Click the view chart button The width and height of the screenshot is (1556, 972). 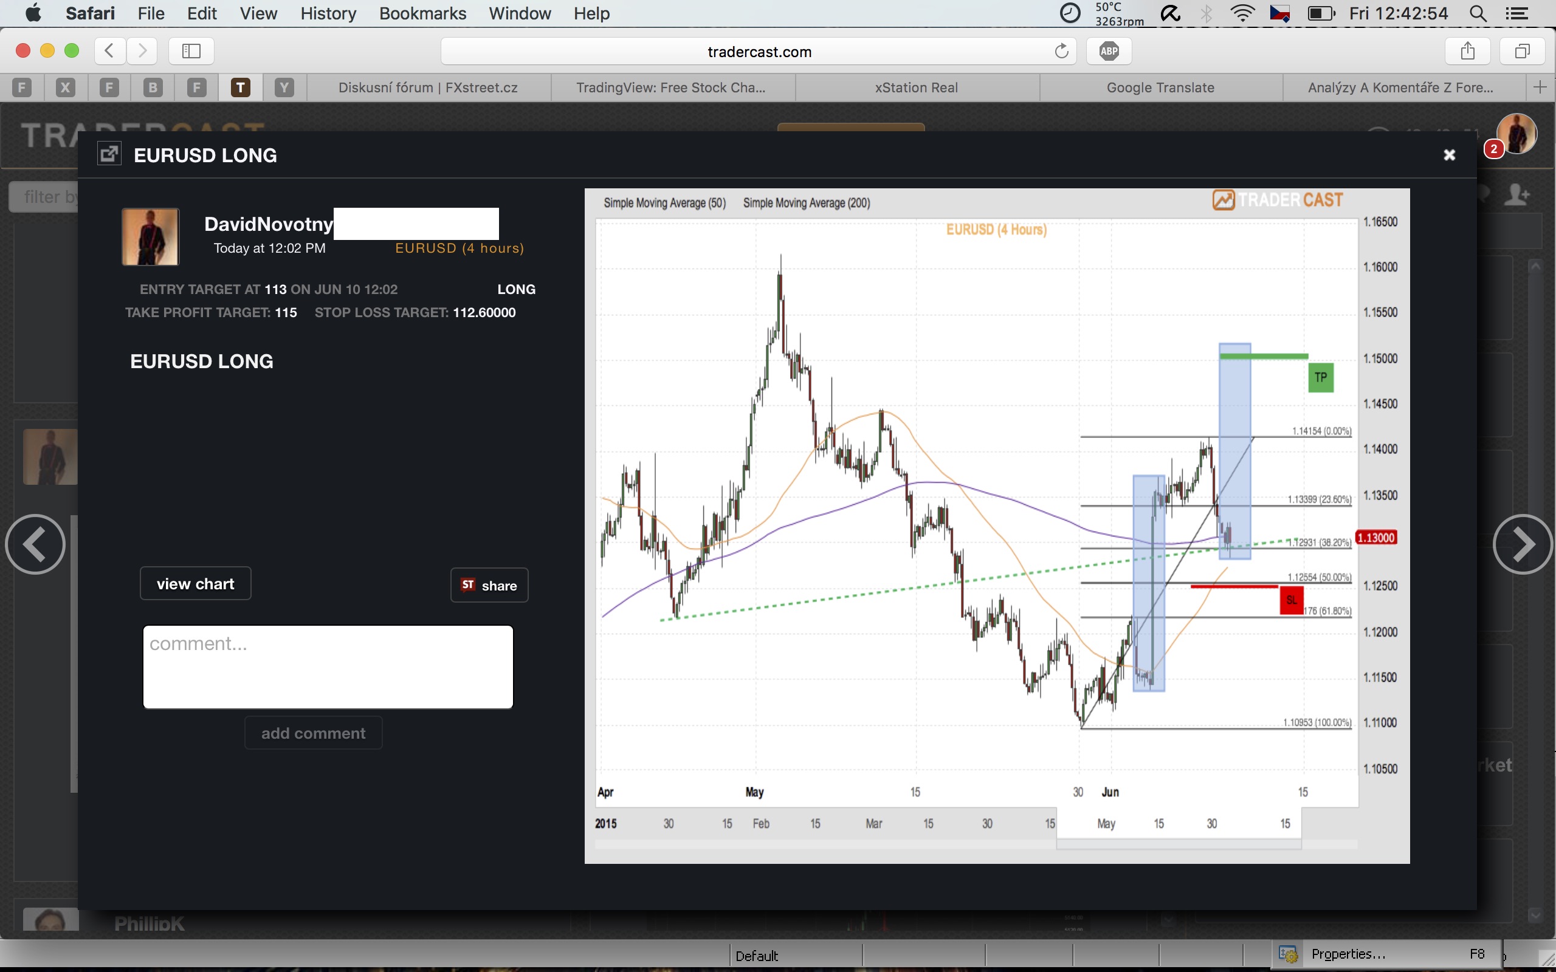[x=196, y=584]
